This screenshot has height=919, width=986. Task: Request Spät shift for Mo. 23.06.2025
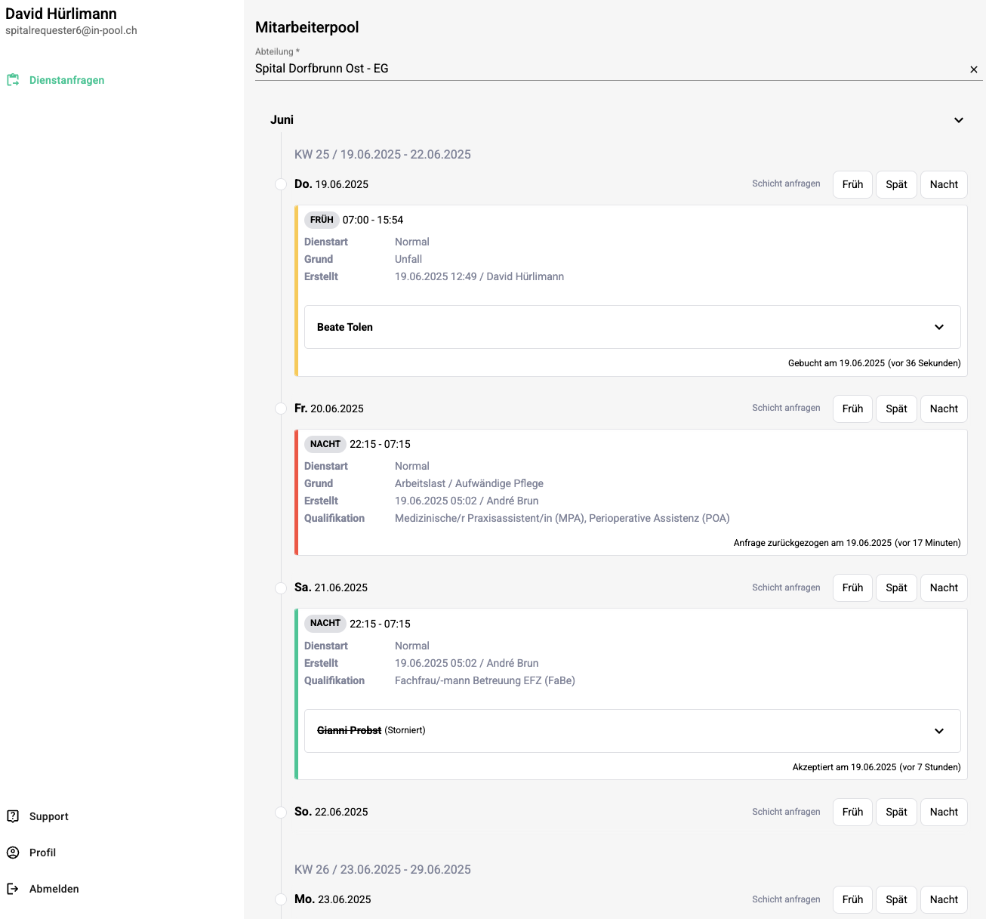(896, 899)
